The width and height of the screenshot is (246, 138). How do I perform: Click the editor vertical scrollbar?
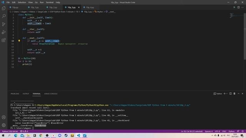coord(245,36)
